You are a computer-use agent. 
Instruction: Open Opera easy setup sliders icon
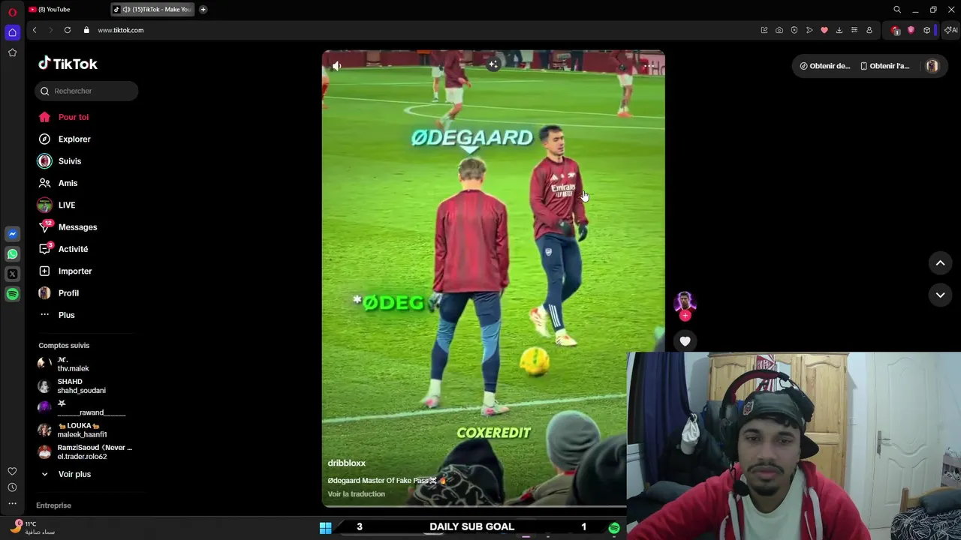tap(854, 30)
